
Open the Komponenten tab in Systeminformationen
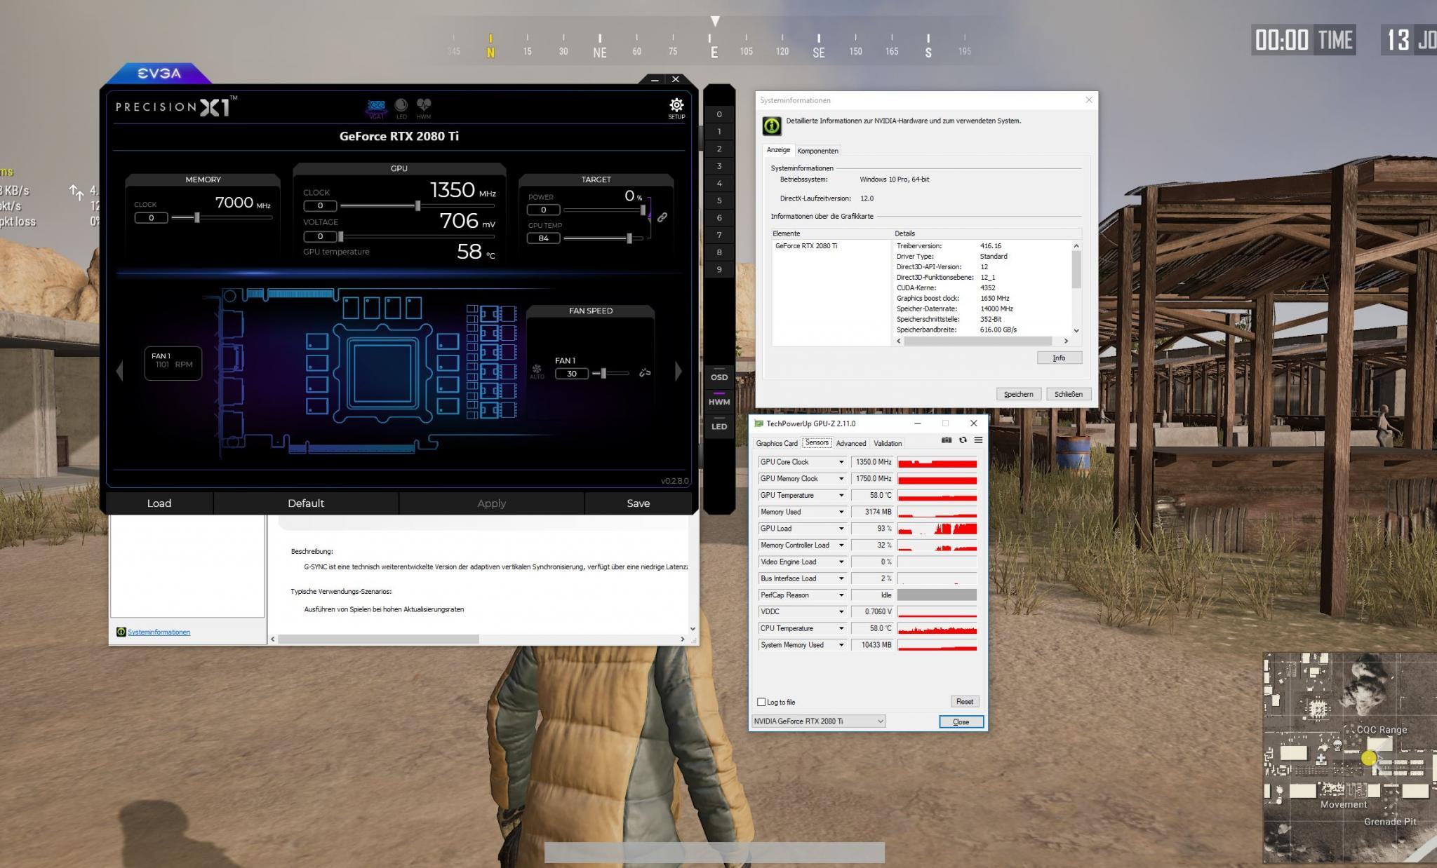817,151
